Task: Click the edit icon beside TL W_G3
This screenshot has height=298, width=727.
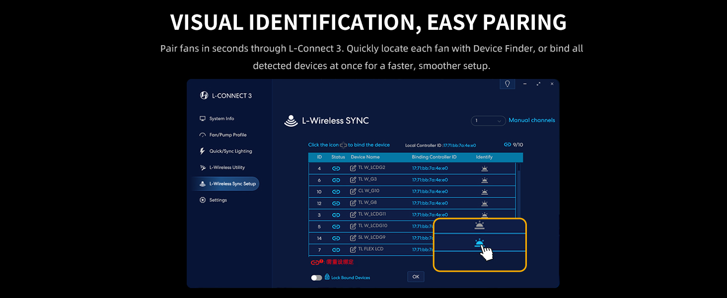Action: 353,180
